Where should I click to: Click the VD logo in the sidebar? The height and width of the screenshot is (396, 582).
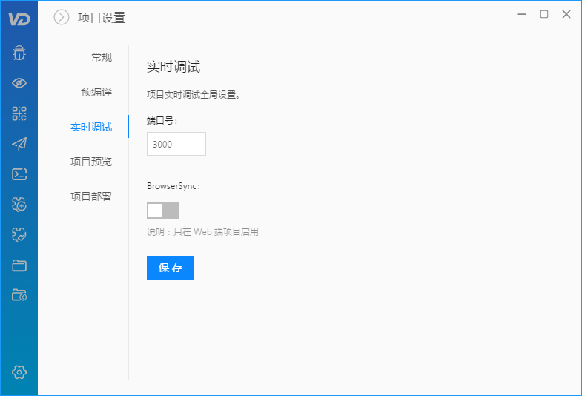point(19,19)
